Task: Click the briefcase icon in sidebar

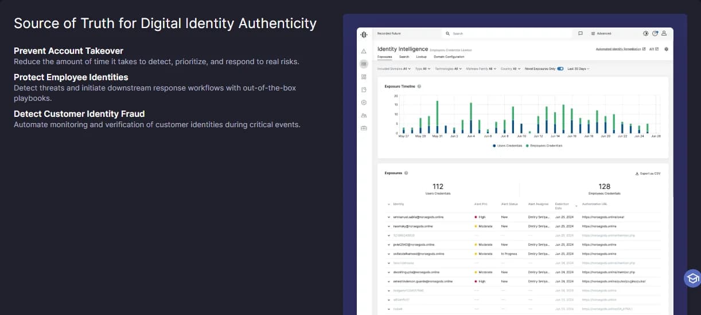Action: [364, 128]
